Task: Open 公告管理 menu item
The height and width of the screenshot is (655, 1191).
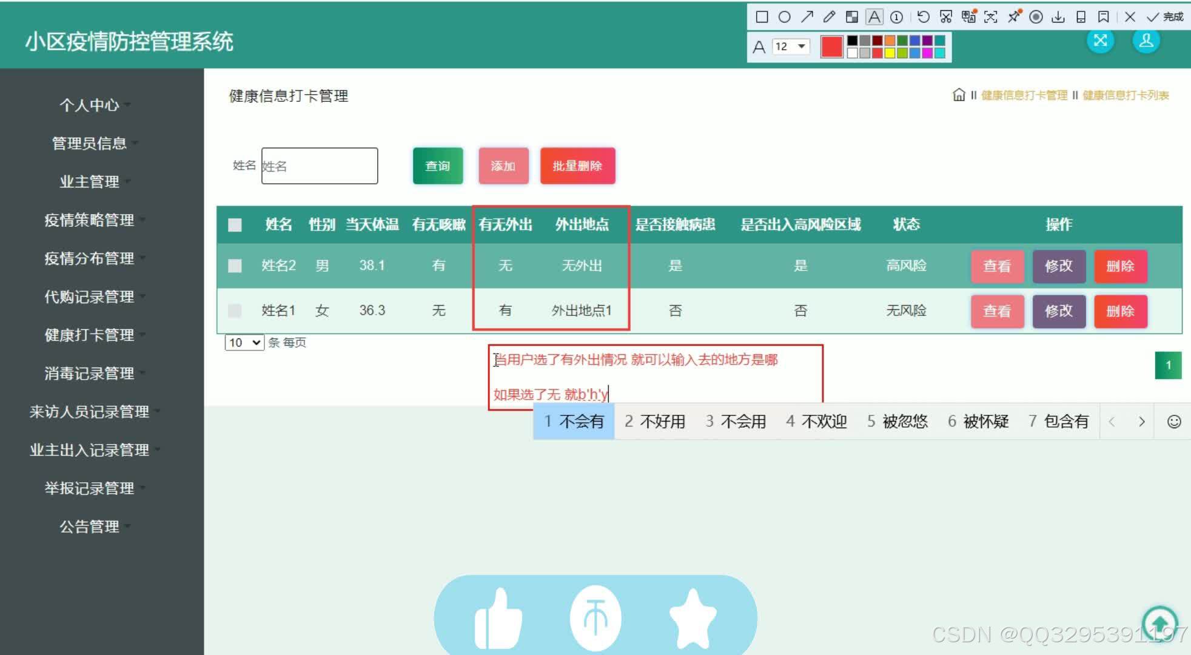Action: [89, 526]
